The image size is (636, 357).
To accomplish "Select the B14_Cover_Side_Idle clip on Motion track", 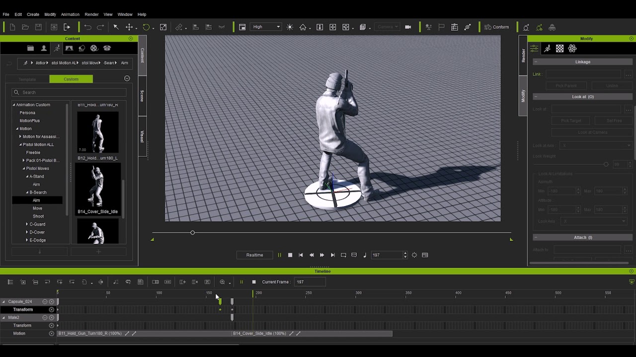I will click(x=312, y=334).
